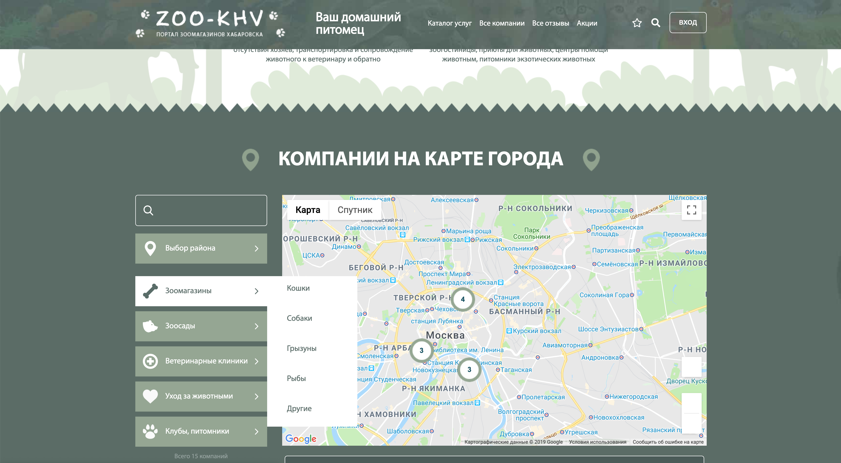Image resolution: width=841 pixels, height=463 pixels.
Task: Open Каталог услуг menu item
Action: (x=450, y=23)
